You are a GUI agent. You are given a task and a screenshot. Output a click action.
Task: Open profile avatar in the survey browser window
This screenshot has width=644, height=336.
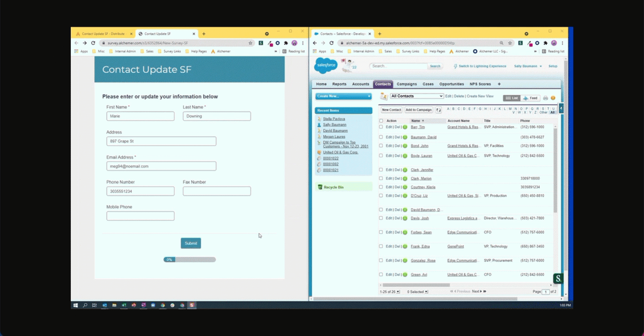click(x=294, y=43)
